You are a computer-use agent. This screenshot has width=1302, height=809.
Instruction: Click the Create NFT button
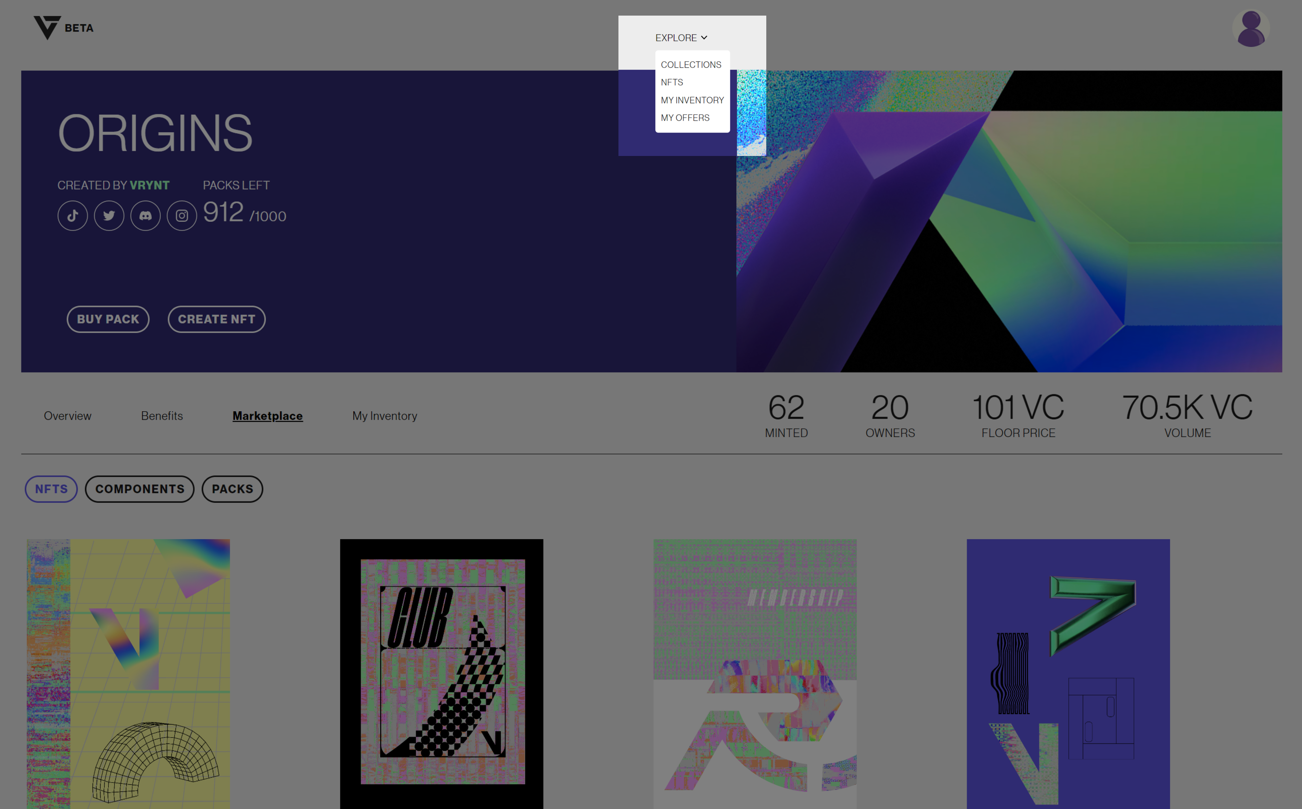pyautogui.click(x=217, y=319)
